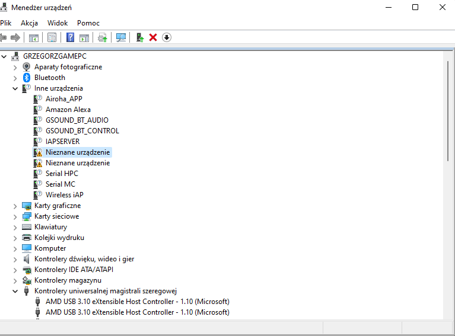Scan for hardware changes via monitor icon
Image resolution: width=455 pixels, height=336 pixels.
(x=120, y=37)
